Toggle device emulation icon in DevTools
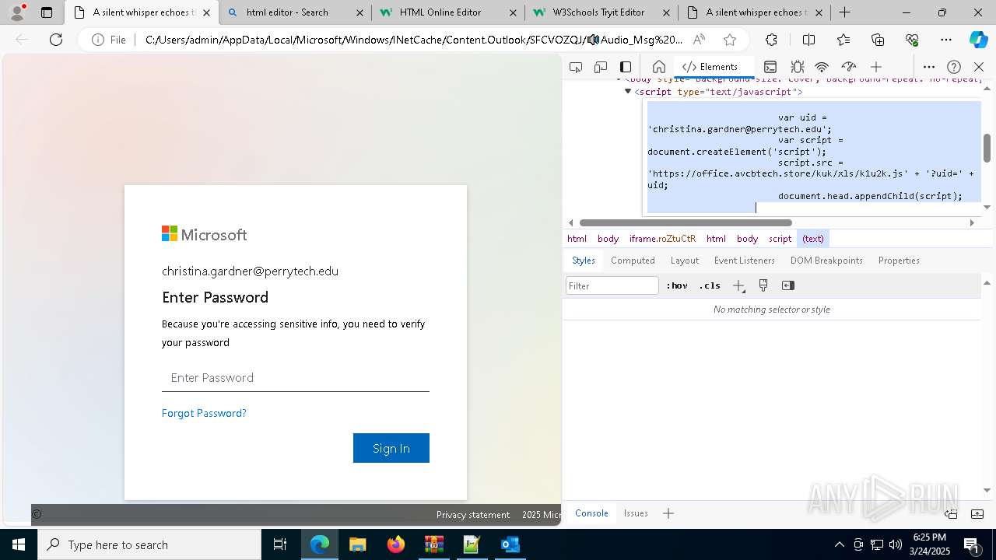996x560 pixels. (601, 67)
